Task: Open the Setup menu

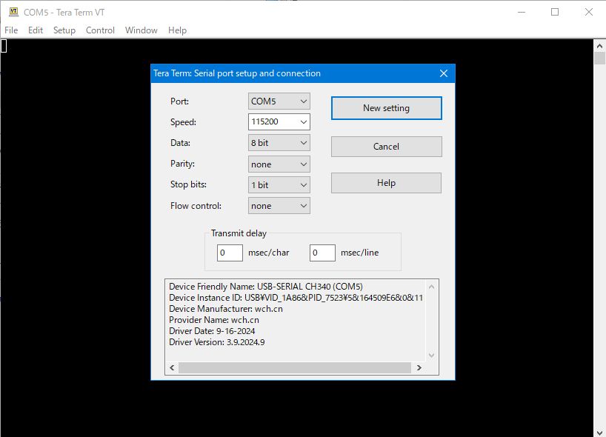Action: [64, 30]
